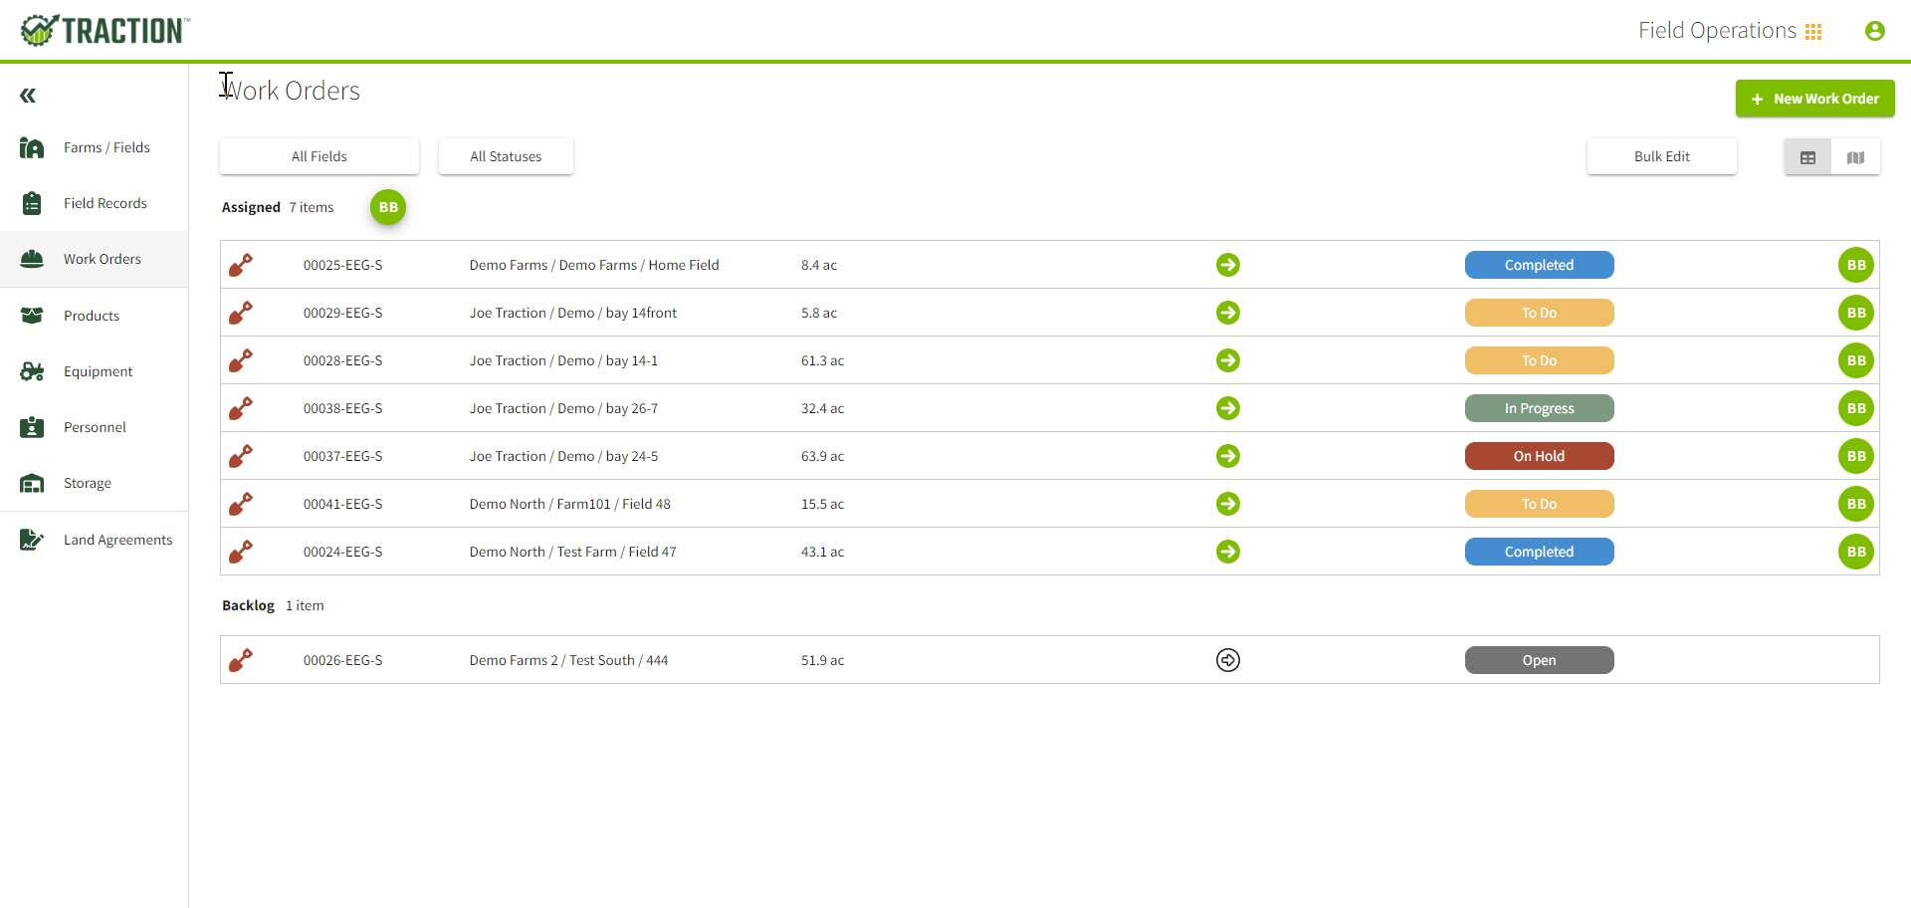
Task: Collapse the sidebar with double-chevron icon
Action: (28, 96)
